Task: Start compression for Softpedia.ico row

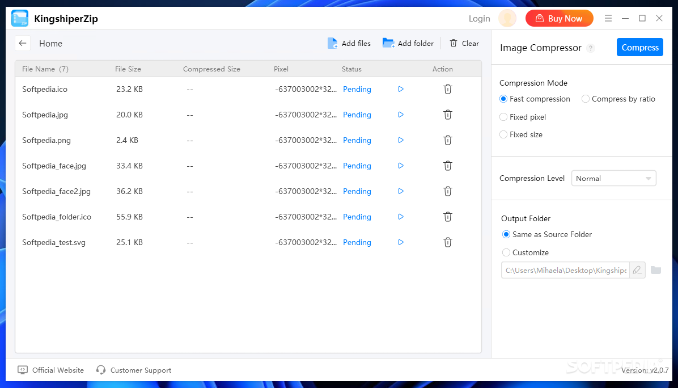Action: (401, 89)
